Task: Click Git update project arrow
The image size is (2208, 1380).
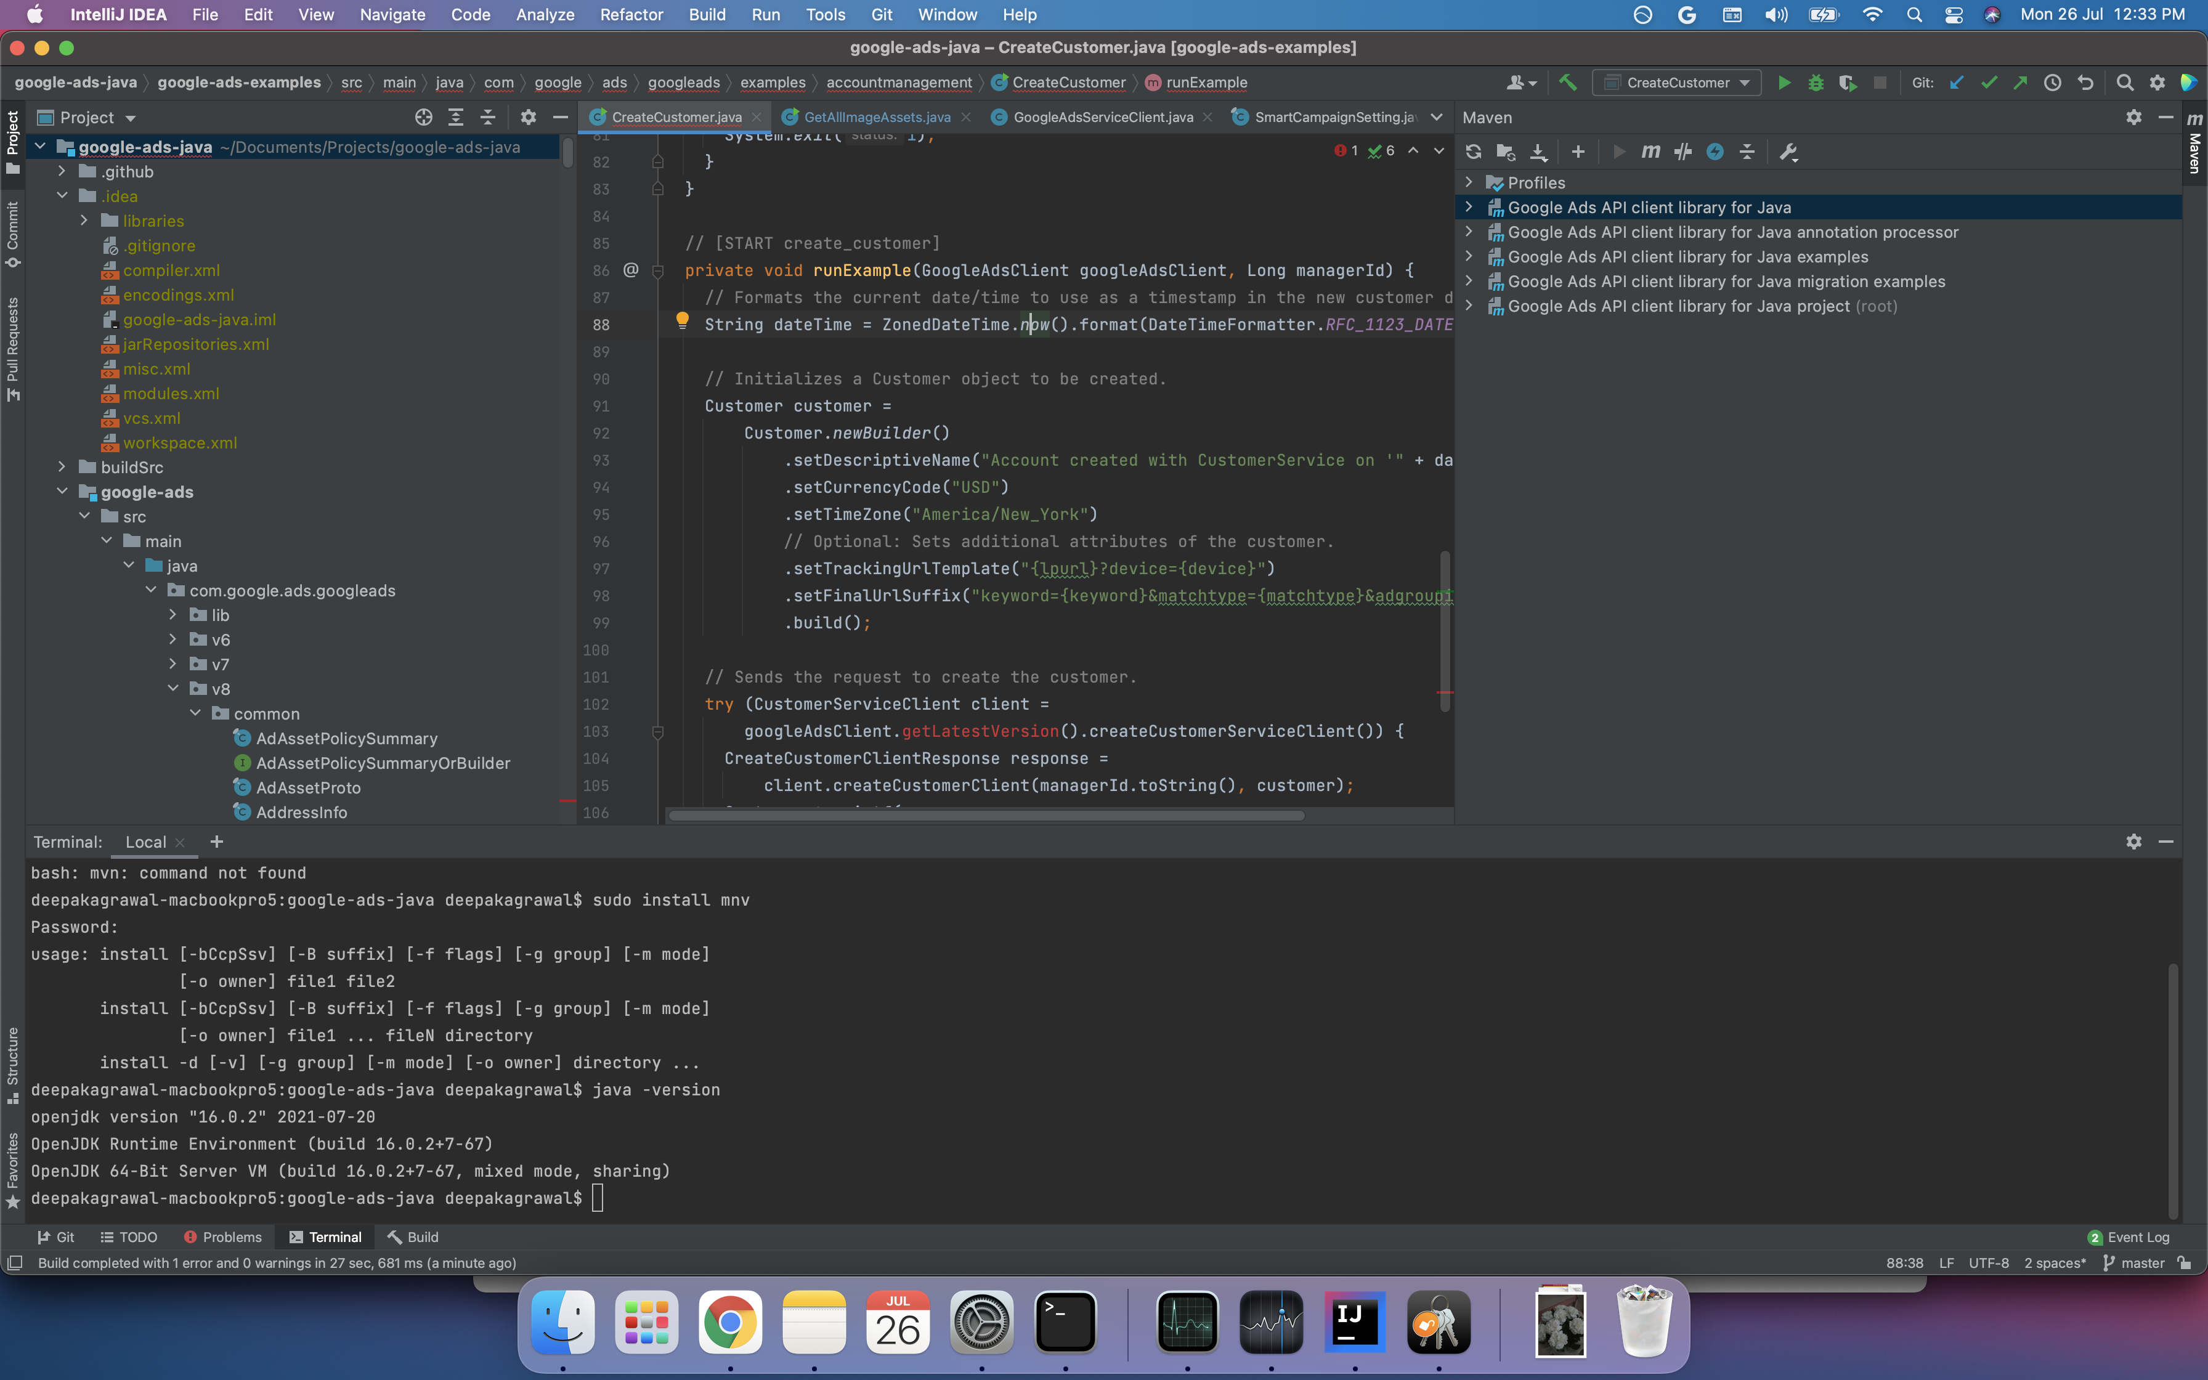Action: click(x=1956, y=83)
